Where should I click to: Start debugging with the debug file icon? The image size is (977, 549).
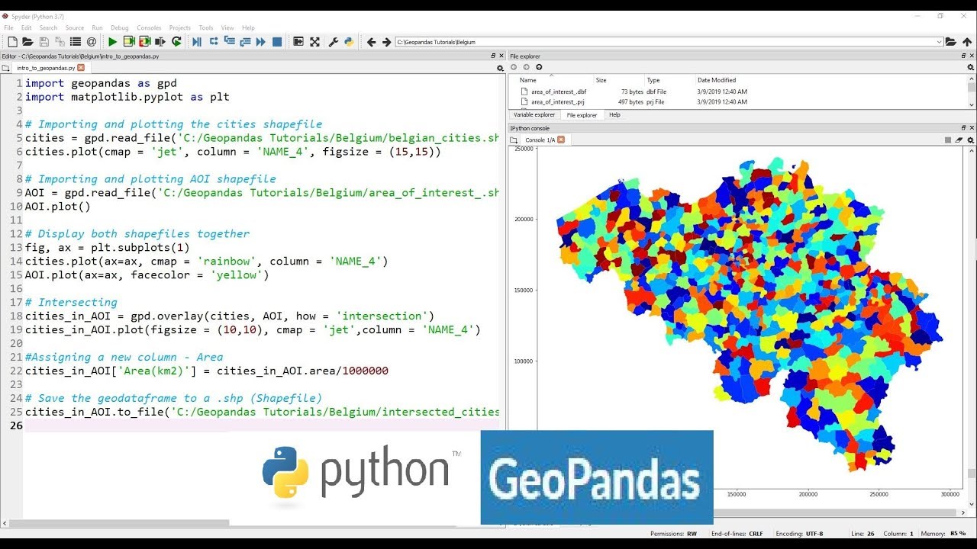[197, 42]
